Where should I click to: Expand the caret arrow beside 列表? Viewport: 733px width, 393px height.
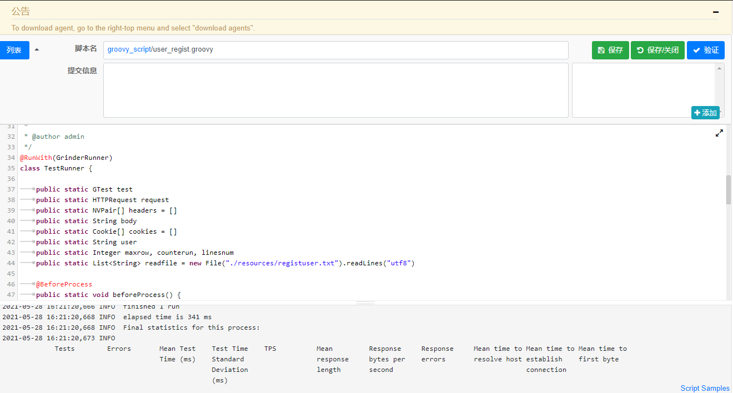pyautogui.click(x=37, y=50)
